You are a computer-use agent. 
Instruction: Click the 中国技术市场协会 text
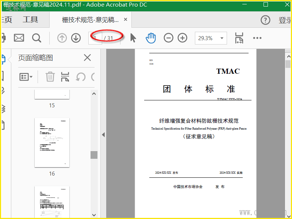coord(188,187)
